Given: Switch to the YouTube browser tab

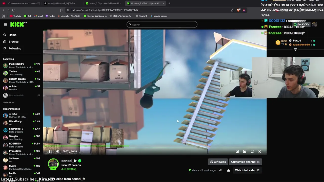Looking at the screenshot, I should (x=21, y=3).
